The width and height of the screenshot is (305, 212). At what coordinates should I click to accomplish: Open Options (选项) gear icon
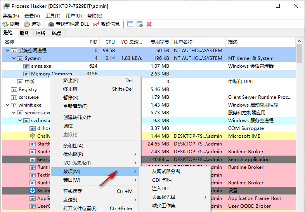pyautogui.click(x=27, y=24)
